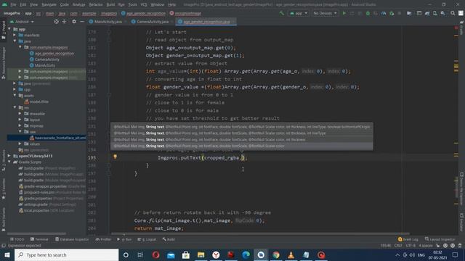Click the Windows Start button
Screen dimensions: 465x261
pos(7,254)
